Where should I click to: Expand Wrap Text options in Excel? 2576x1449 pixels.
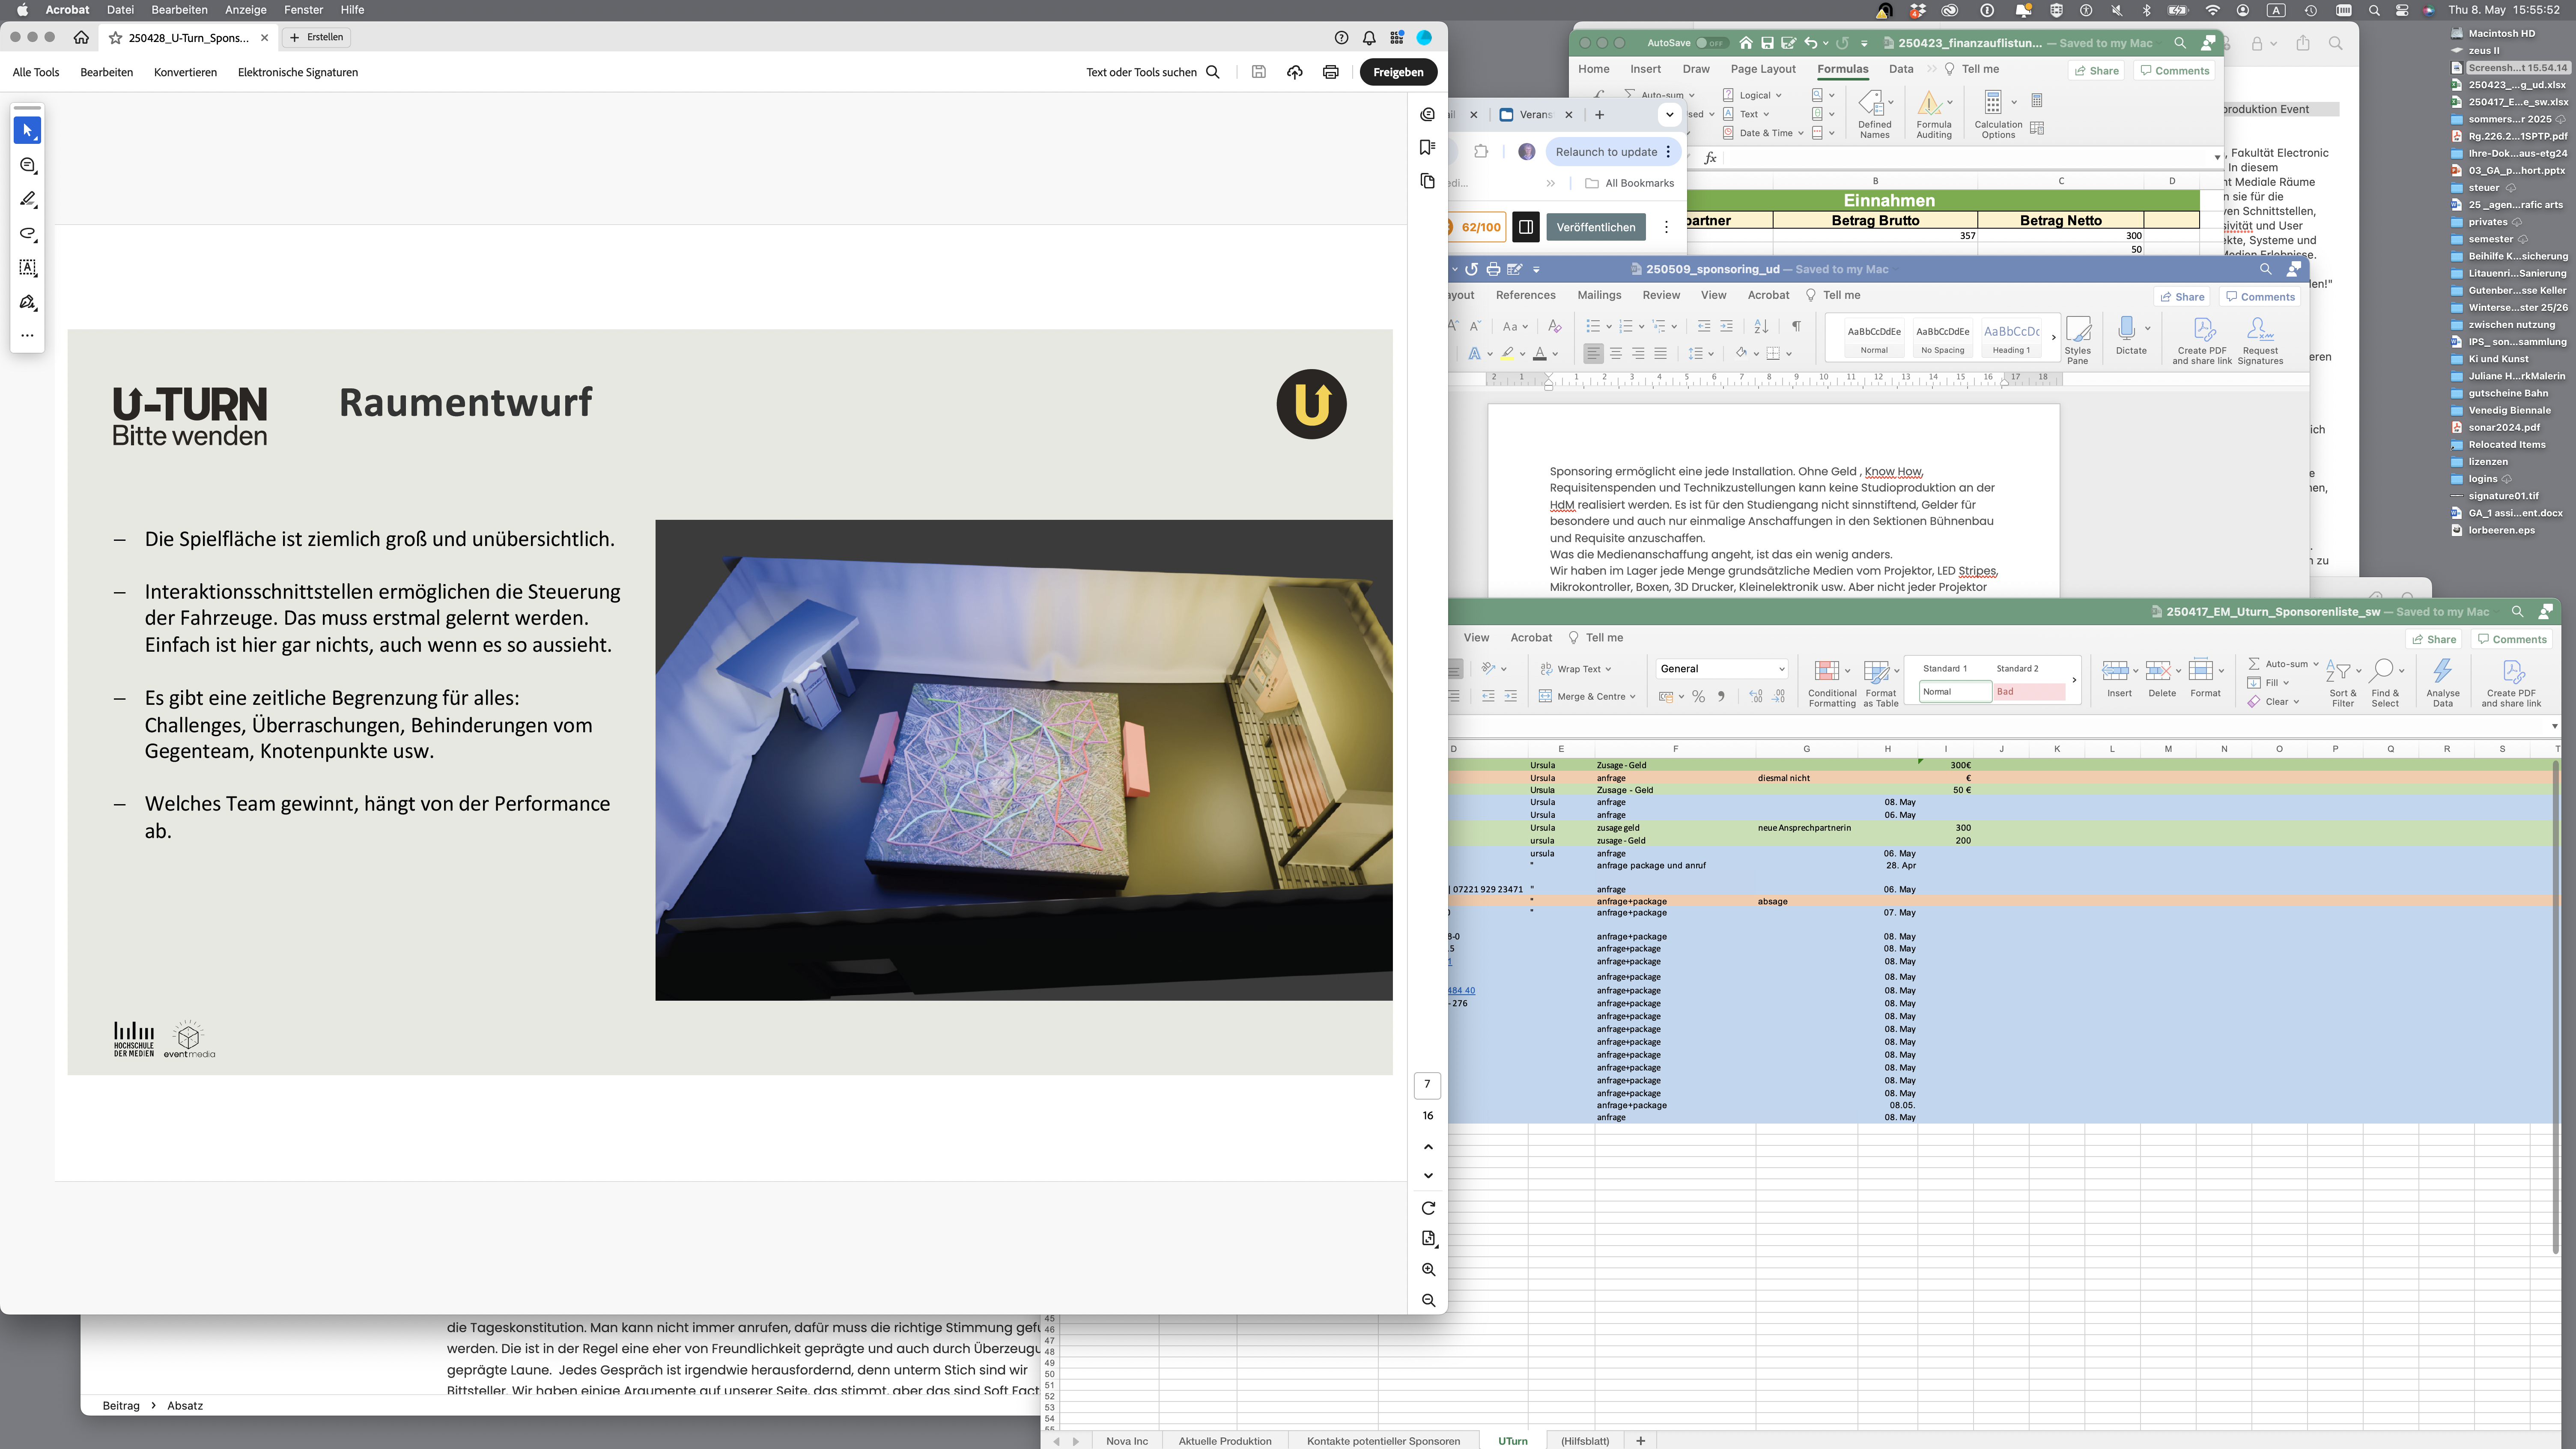pos(1608,669)
